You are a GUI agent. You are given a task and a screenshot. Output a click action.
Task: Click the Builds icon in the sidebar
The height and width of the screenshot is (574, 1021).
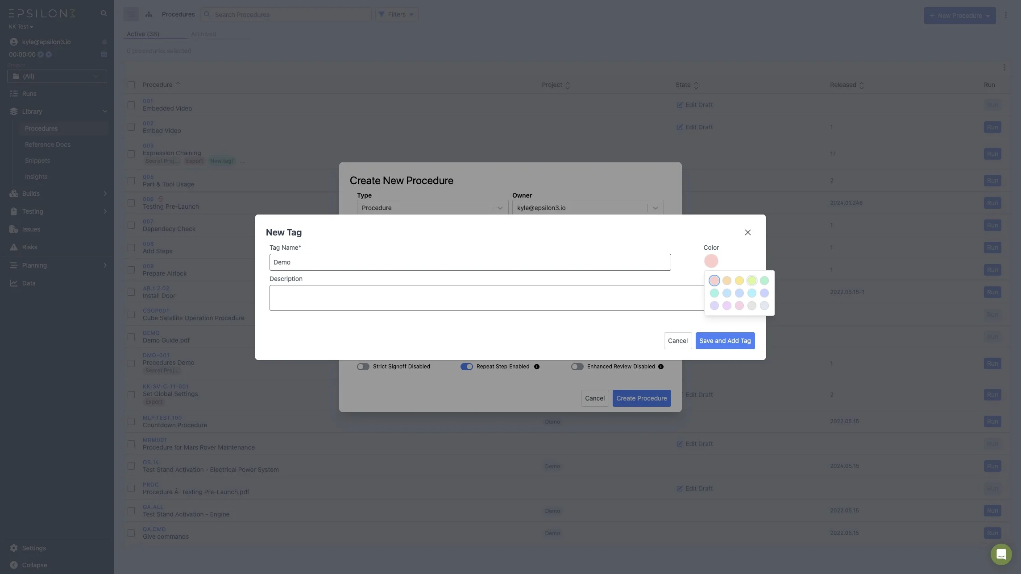point(14,194)
